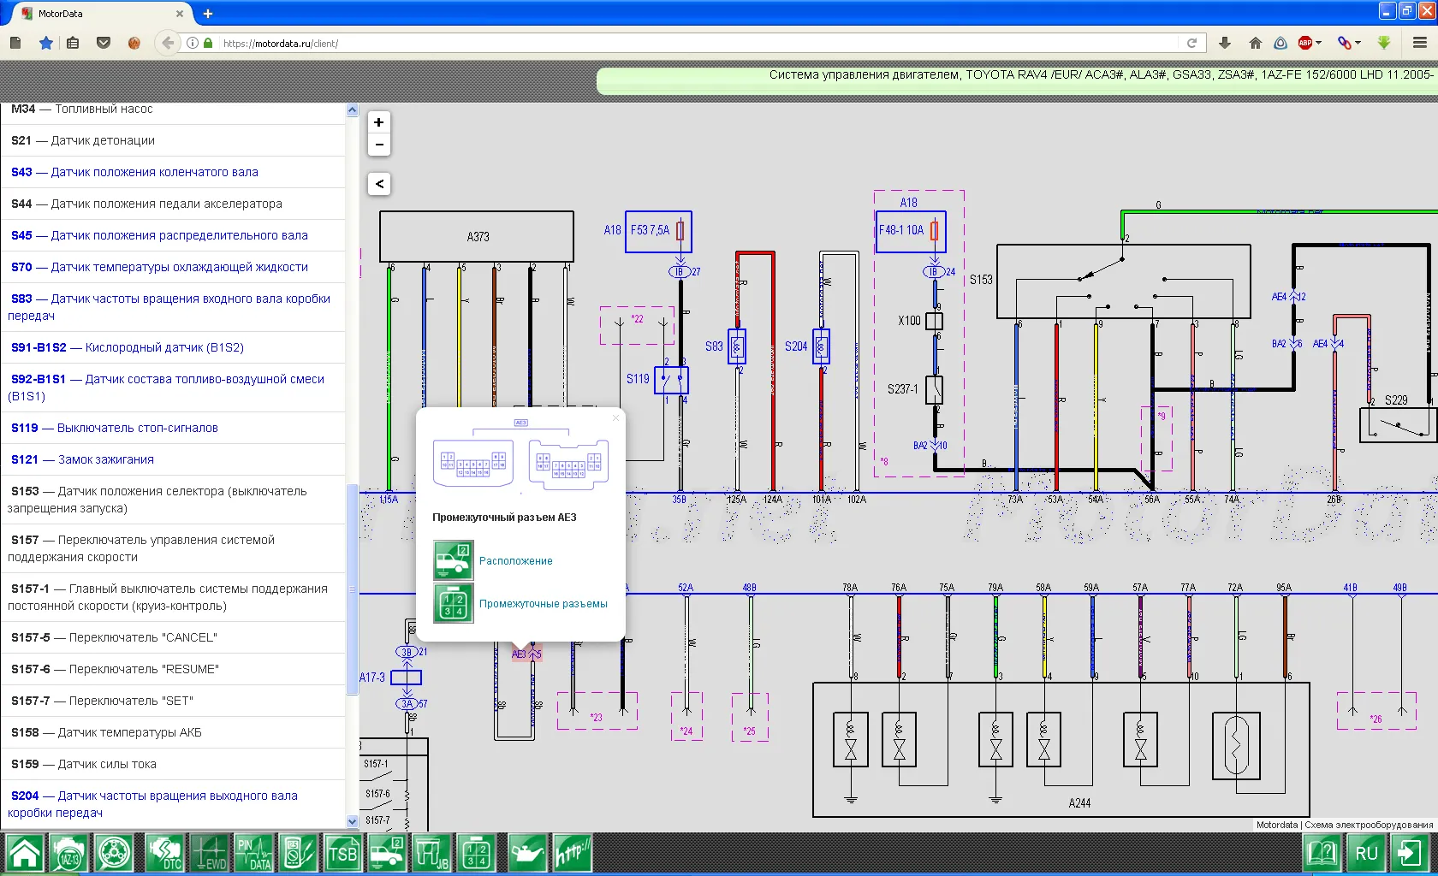Open the TSB bulletins icon
This screenshot has height=876, width=1438.
click(342, 854)
